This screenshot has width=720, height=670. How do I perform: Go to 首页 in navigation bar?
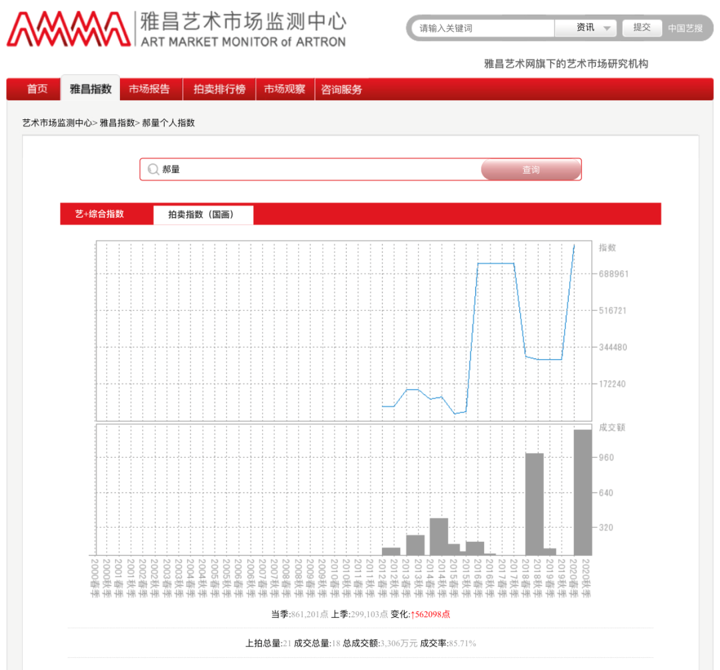coord(37,89)
